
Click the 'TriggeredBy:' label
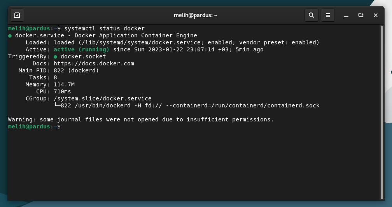29,56
